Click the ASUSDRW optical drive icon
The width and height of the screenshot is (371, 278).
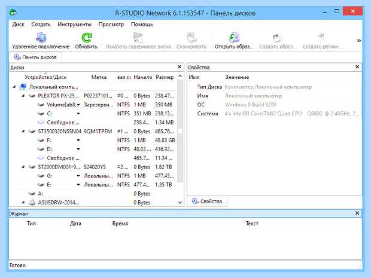[32, 202]
